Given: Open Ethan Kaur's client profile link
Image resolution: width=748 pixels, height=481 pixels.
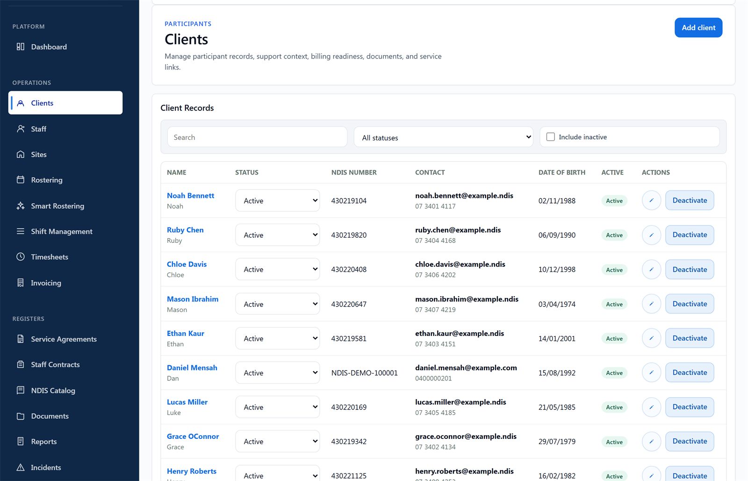Looking at the screenshot, I should (186, 333).
